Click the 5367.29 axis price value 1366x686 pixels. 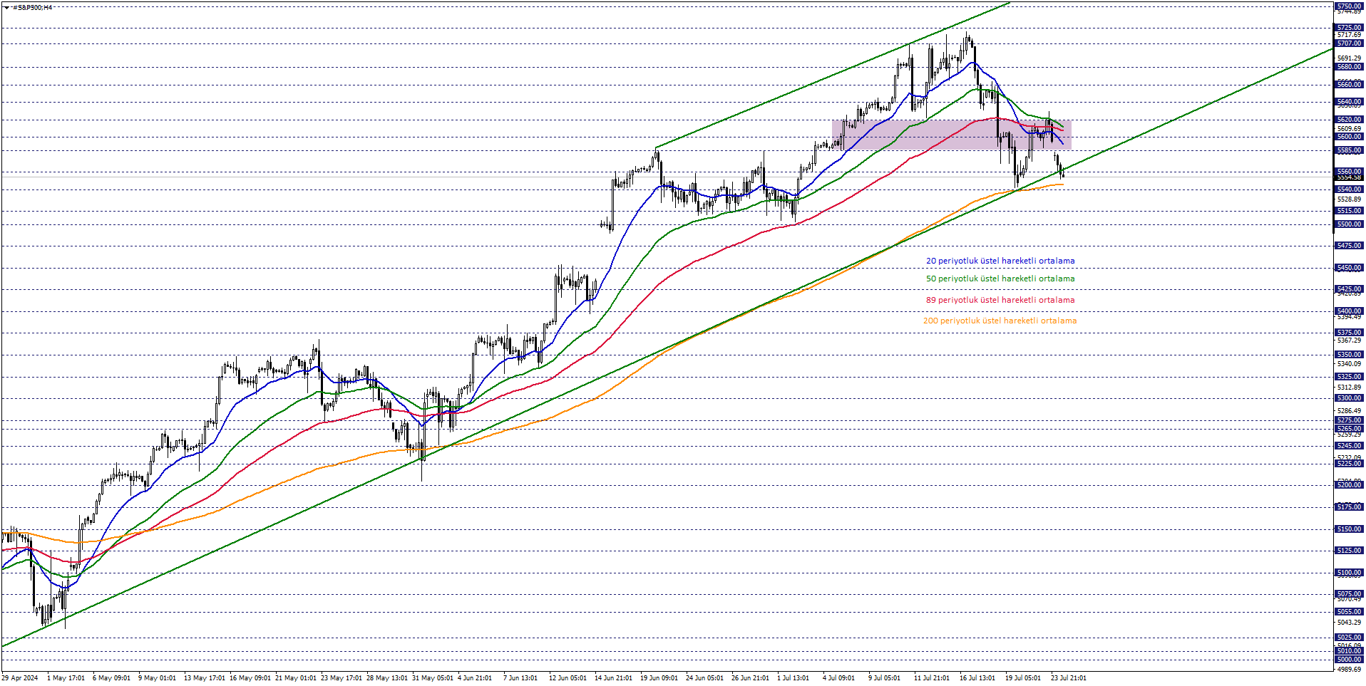click(x=1349, y=341)
